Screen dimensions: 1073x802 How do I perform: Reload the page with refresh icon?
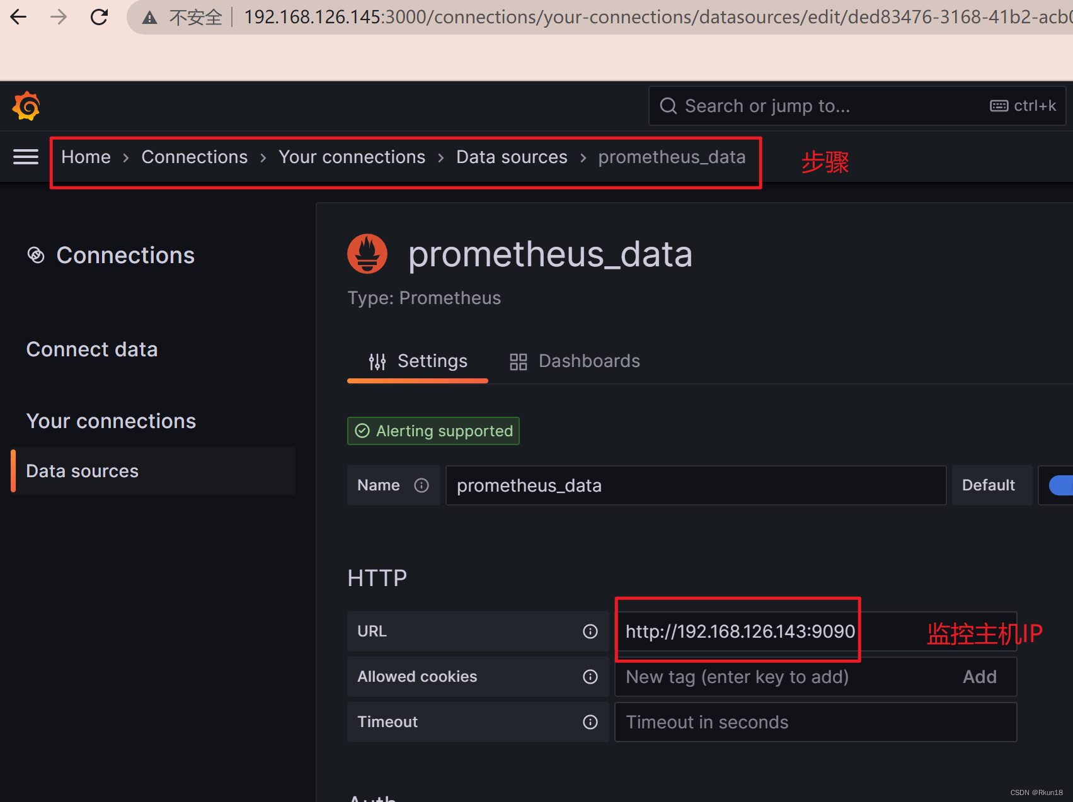[x=99, y=17]
